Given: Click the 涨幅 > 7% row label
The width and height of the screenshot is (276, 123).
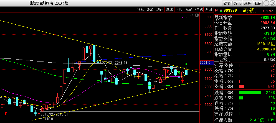Looking at the screenshot, I should pyautogui.click(x=224, y=71).
